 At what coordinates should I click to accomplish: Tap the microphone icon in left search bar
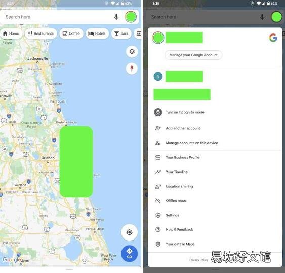point(116,17)
